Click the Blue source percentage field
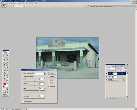Viewport: 137px width, 110px height. coord(41,88)
